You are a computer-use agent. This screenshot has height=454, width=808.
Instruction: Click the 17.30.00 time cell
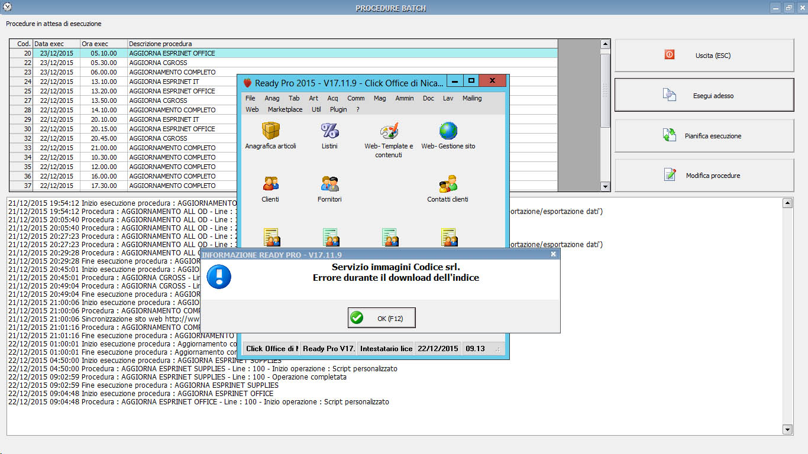tap(104, 186)
